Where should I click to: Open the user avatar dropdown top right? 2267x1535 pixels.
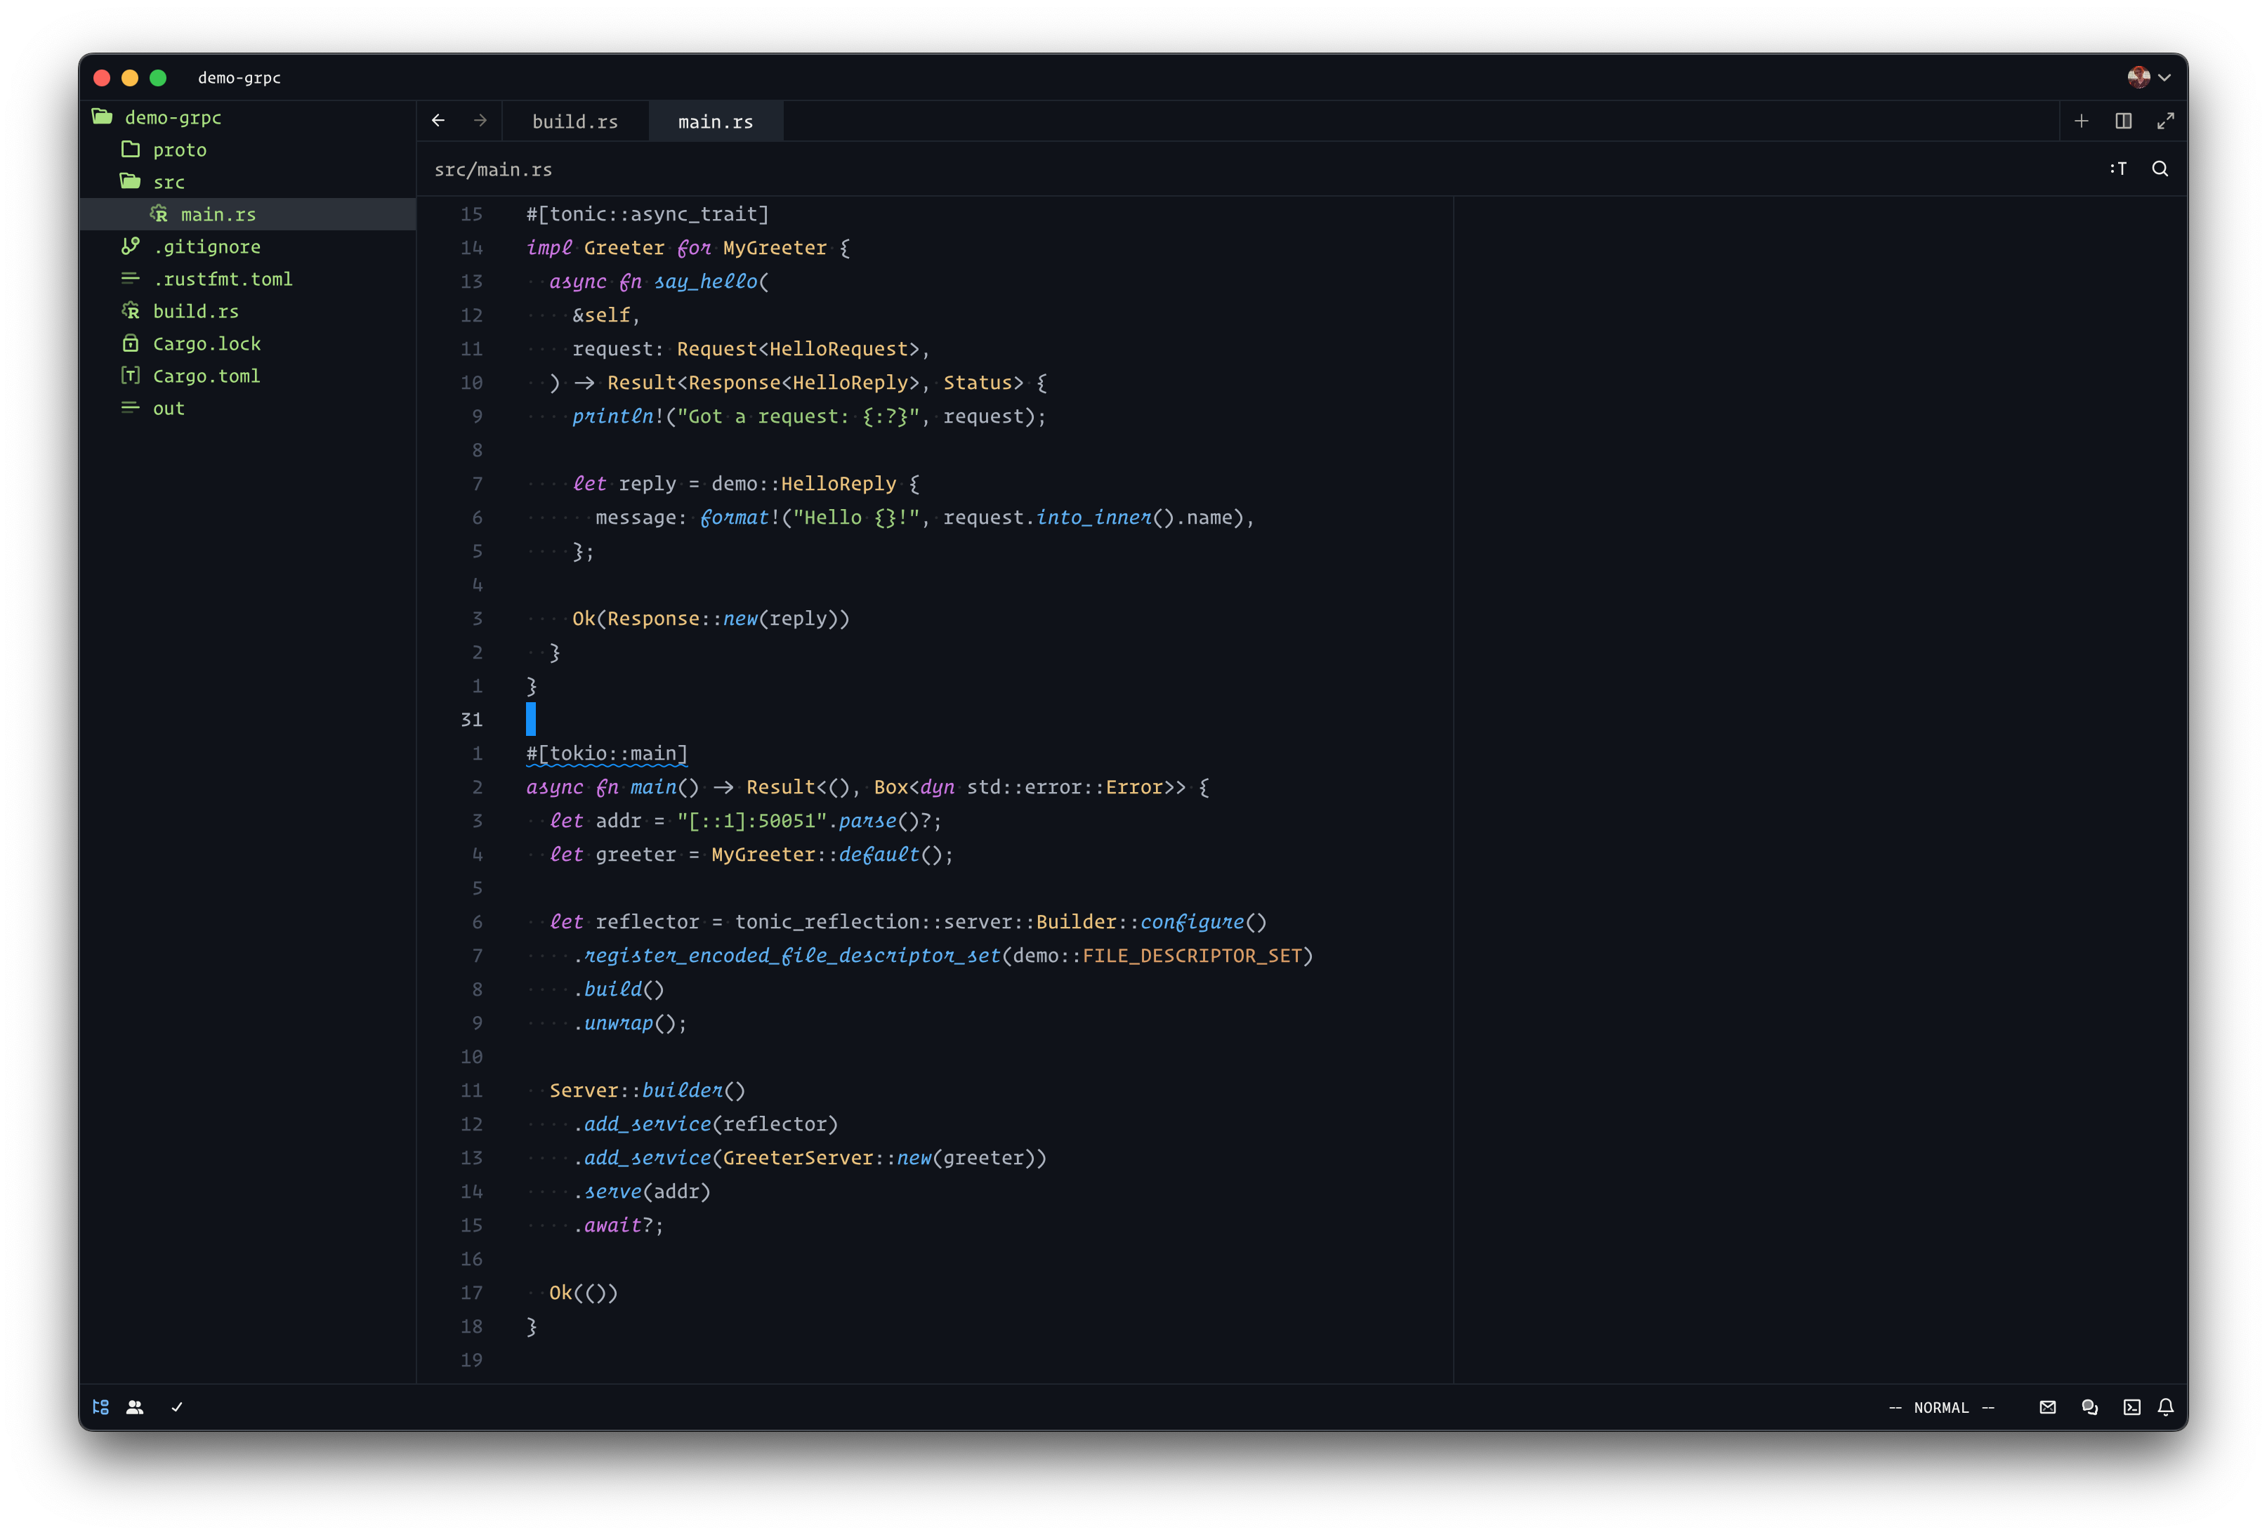2146,77
